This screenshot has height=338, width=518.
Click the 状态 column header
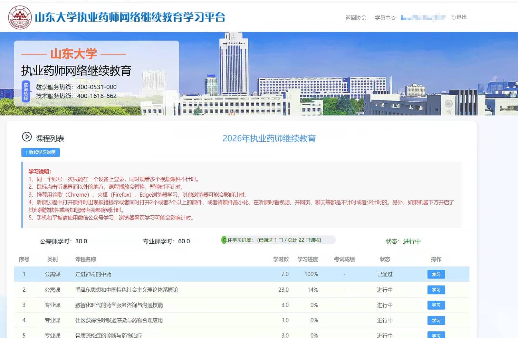pyautogui.click(x=385, y=259)
